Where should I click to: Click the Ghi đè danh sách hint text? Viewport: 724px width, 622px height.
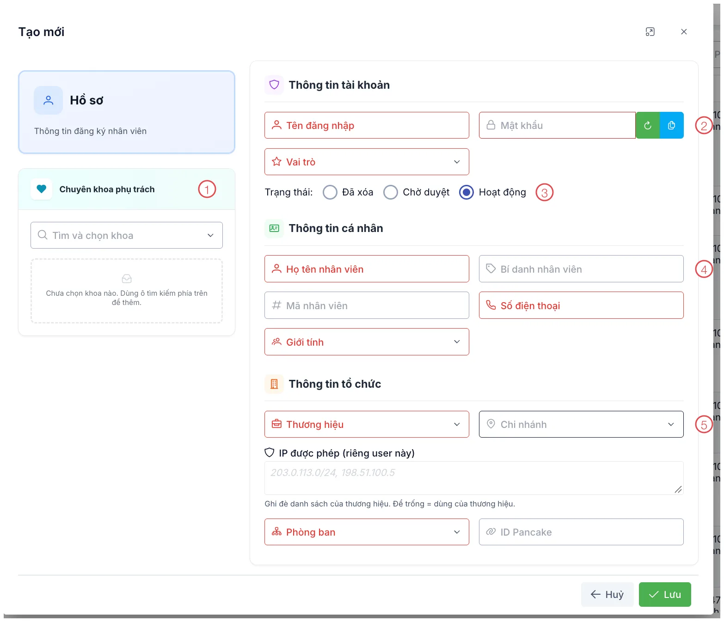pyautogui.click(x=390, y=504)
